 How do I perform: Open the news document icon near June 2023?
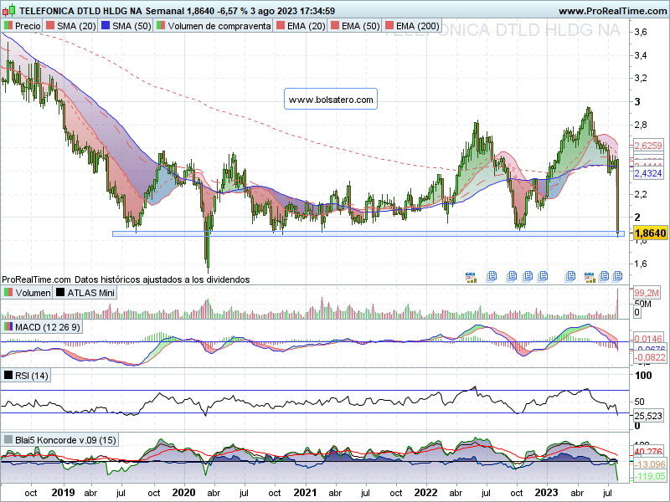(x=604, y=277)
